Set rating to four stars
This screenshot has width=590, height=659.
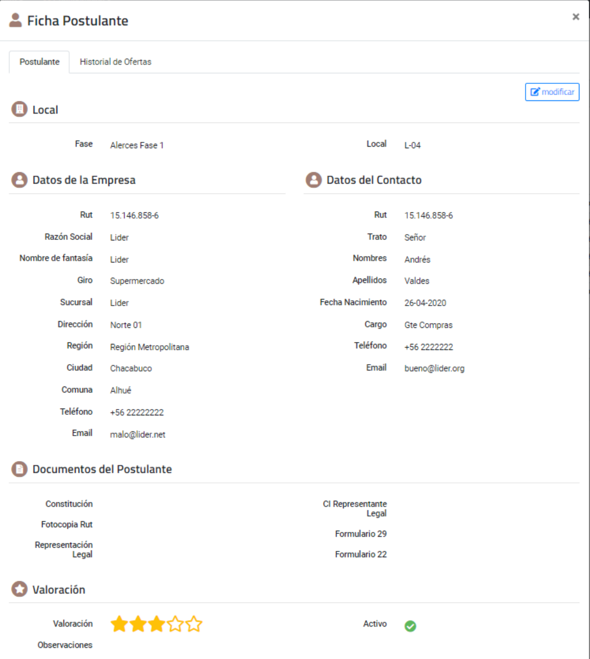[175, 624]
